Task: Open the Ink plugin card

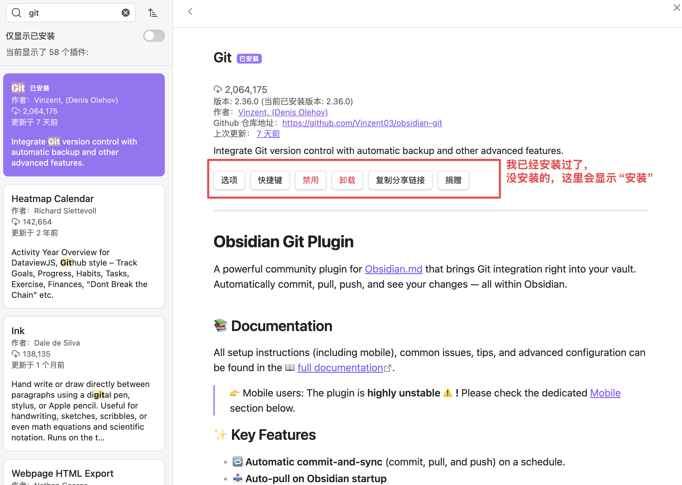Action: [84, 383]
